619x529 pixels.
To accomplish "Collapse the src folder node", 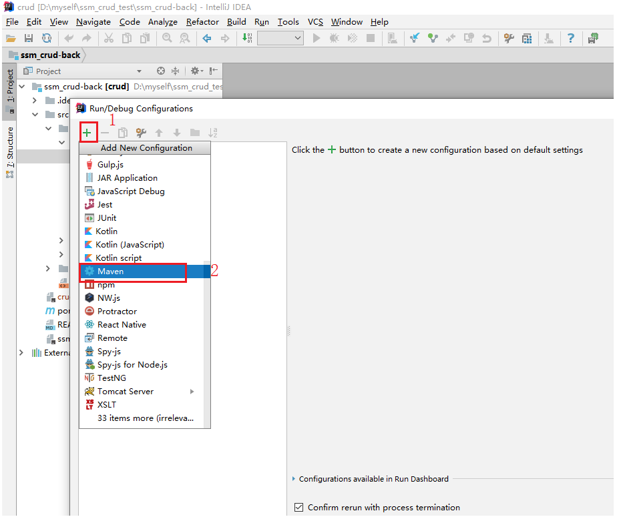I will coord(35,115).
